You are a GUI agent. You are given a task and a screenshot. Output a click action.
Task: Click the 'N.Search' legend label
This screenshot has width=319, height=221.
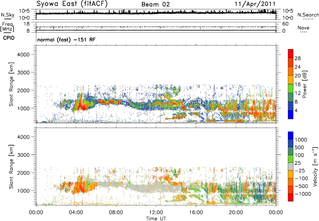[308, 15]
